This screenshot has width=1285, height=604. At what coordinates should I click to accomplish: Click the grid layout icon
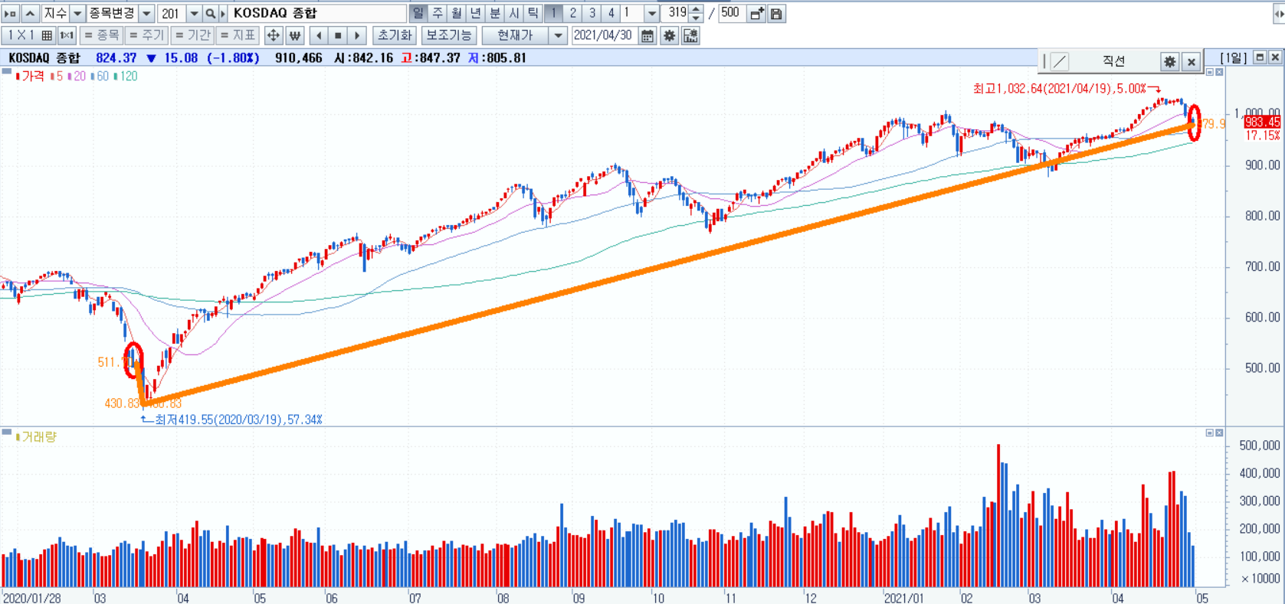coord(47,35)
